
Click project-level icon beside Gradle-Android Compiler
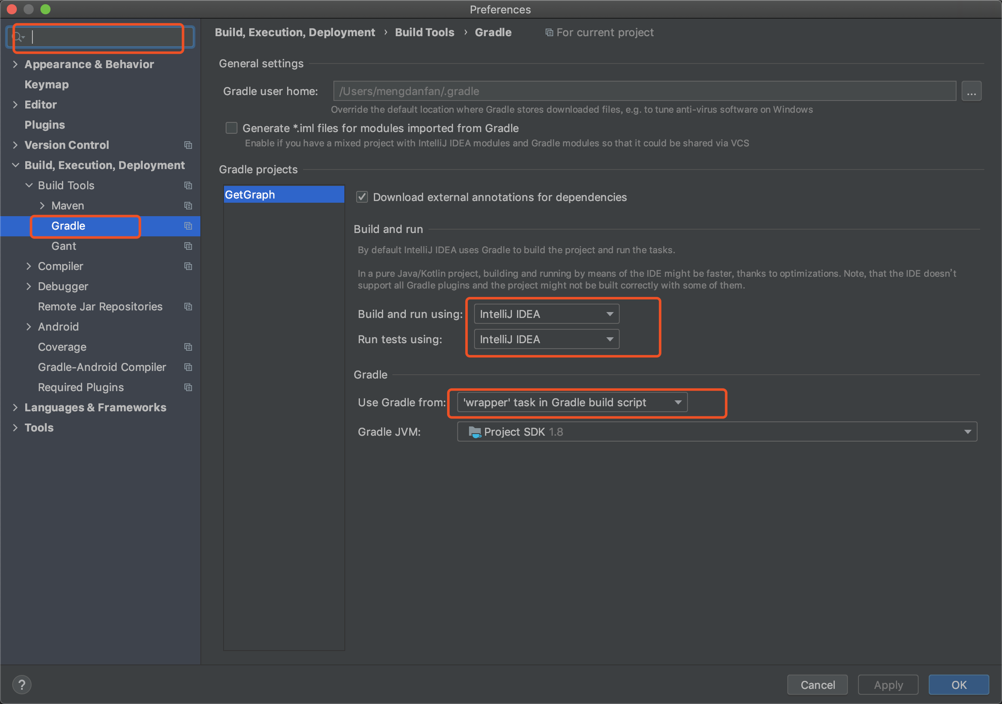pyautogui.click(x=188, y=368)
